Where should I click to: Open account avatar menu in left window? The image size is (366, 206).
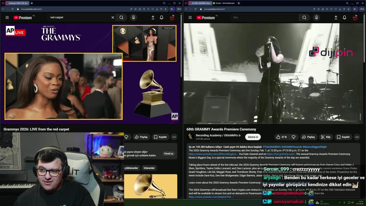click(x=172, y=17)
